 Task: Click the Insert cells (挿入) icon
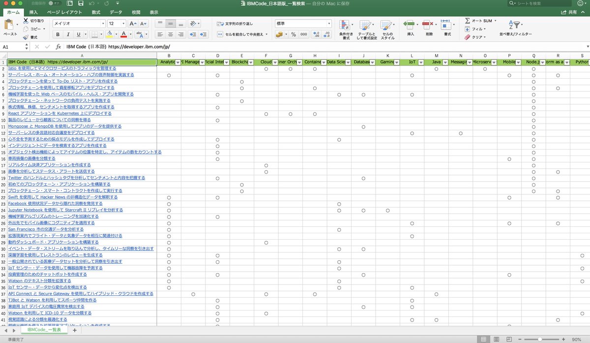tap(410, 25)
